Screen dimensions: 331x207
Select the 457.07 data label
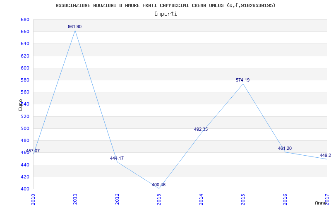coord(33,151)
